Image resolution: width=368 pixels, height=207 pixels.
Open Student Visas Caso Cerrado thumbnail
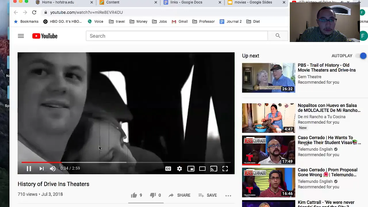[269, 150]
